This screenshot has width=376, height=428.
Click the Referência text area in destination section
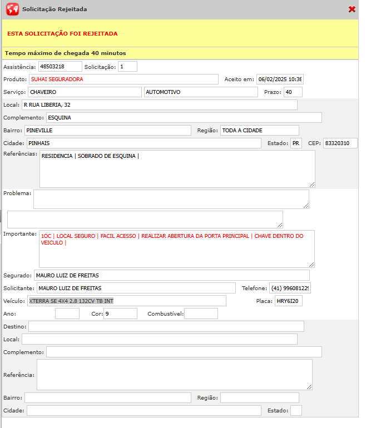175,375
